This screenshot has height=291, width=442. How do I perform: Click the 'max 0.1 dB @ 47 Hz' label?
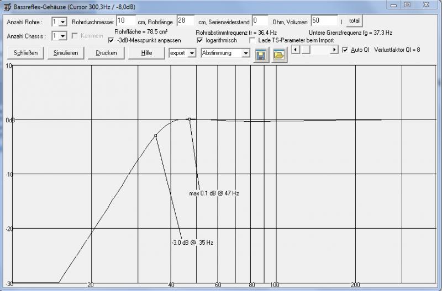pos(214,193)
